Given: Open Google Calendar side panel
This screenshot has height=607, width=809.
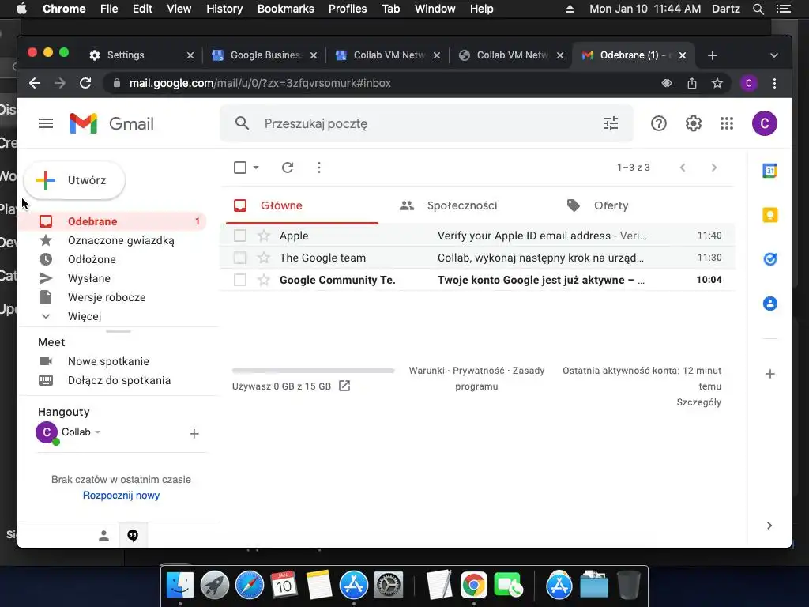Looking at the screenshot, I should 769,171.
